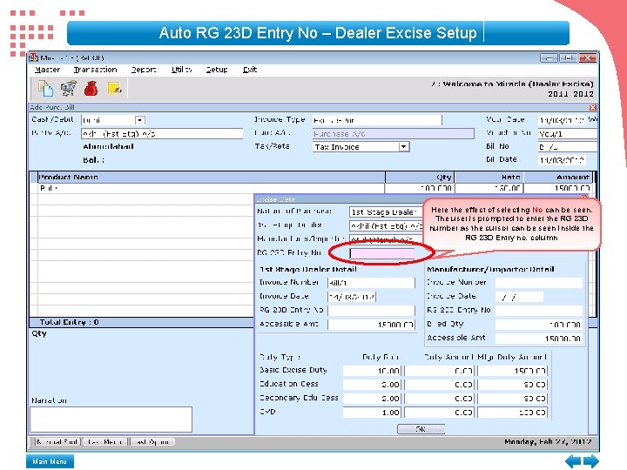
Task: Click the Ok button in excise dialog
Action: coord(421,429)
